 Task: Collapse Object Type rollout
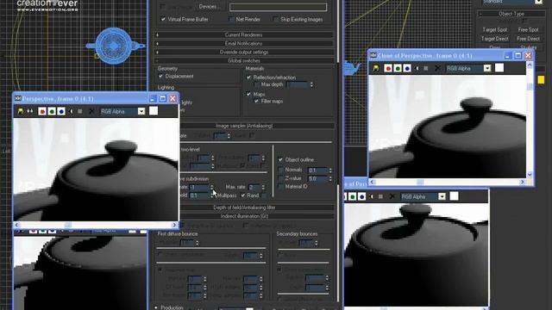click(x=511, y=14)
